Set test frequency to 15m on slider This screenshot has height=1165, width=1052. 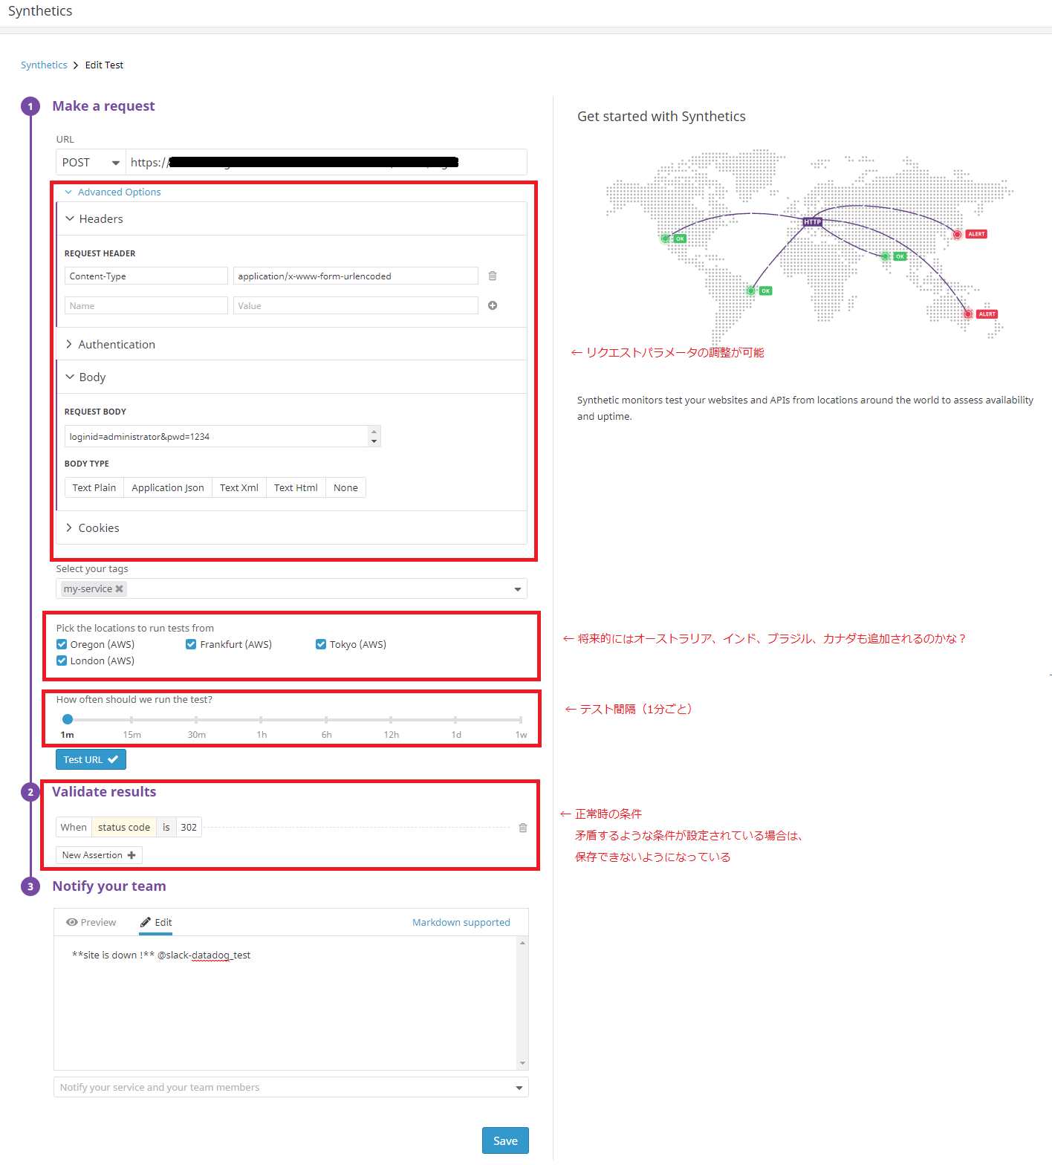[x=131, y=719]
